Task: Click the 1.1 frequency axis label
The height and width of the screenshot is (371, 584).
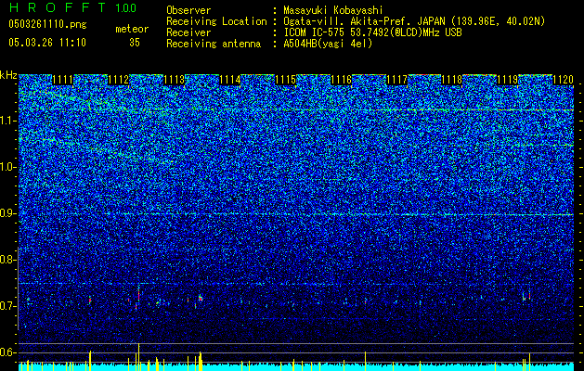Action: (7, 121)
